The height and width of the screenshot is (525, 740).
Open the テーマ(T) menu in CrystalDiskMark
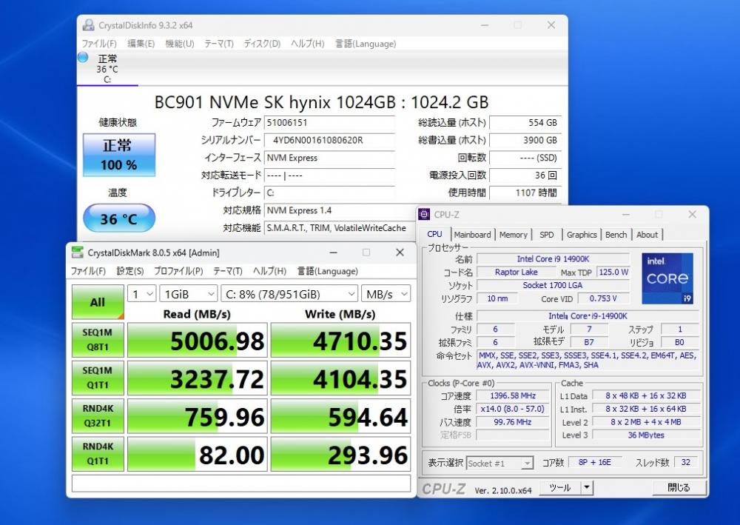[228, 271]
